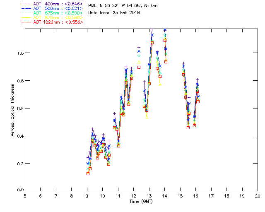Select the AOT 870nm yellow legend entry
265x212 pixels.
tap(53, 17)
